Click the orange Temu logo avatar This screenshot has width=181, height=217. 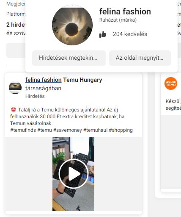click(171, 83)
